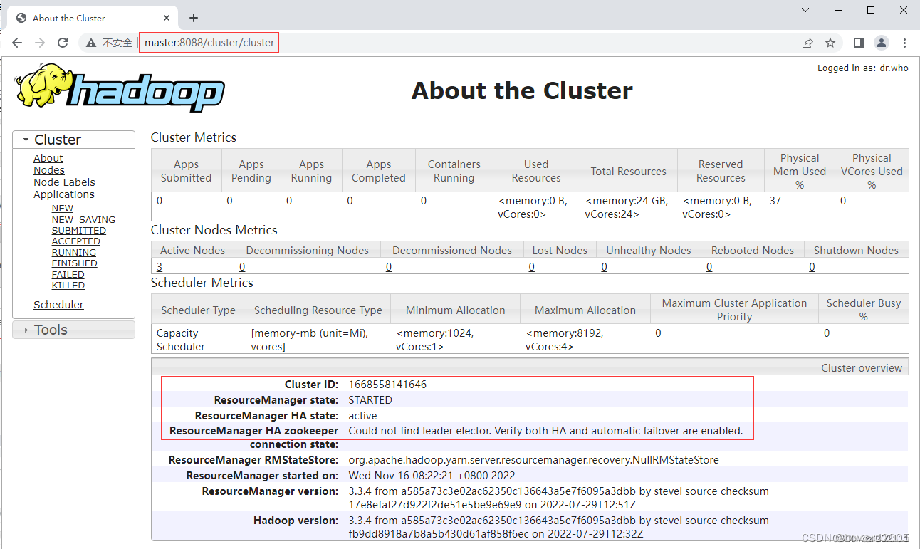Viewport: 920px width, 549px height.
Task: Reload the current page
Action: (x=63, y=43)
